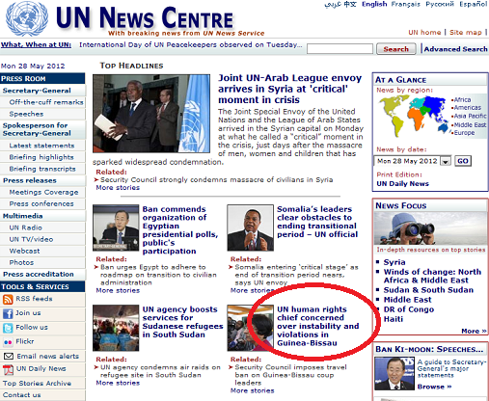Screen dimensions: 489x401
Task: Open the Facebook Join us icon
Action: pyautogui.click(x=8, y=313)
